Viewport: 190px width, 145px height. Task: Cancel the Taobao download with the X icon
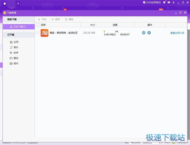[149, 33]
